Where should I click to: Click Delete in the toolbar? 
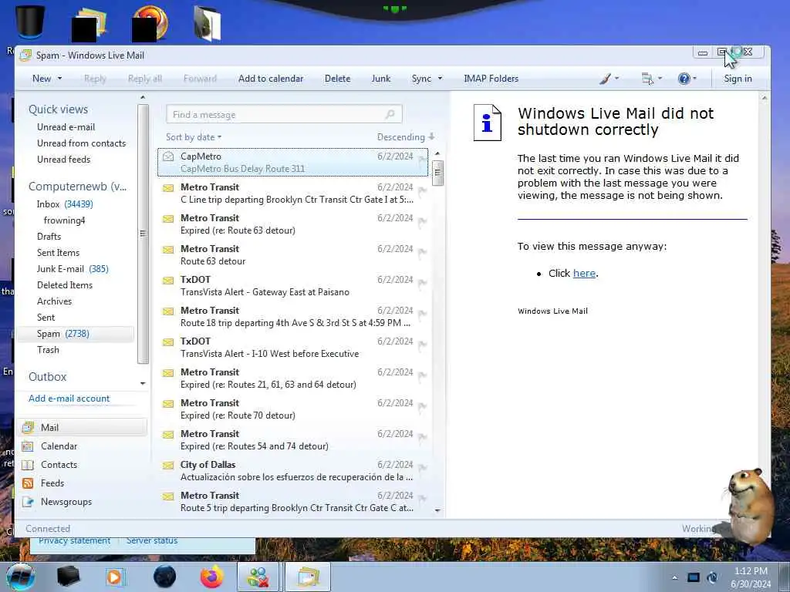[337, 79]
